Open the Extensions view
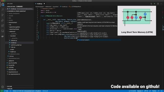The width and height of the screenshot is (164, 92). pyautogui.click(x=3, y=26)
